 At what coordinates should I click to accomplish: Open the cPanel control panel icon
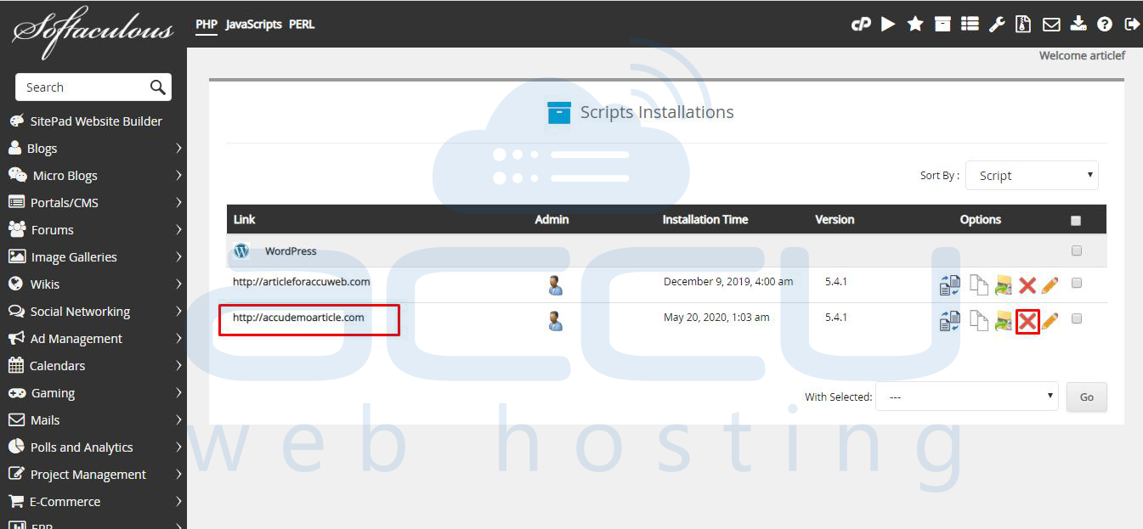click(x=861, y=25)
